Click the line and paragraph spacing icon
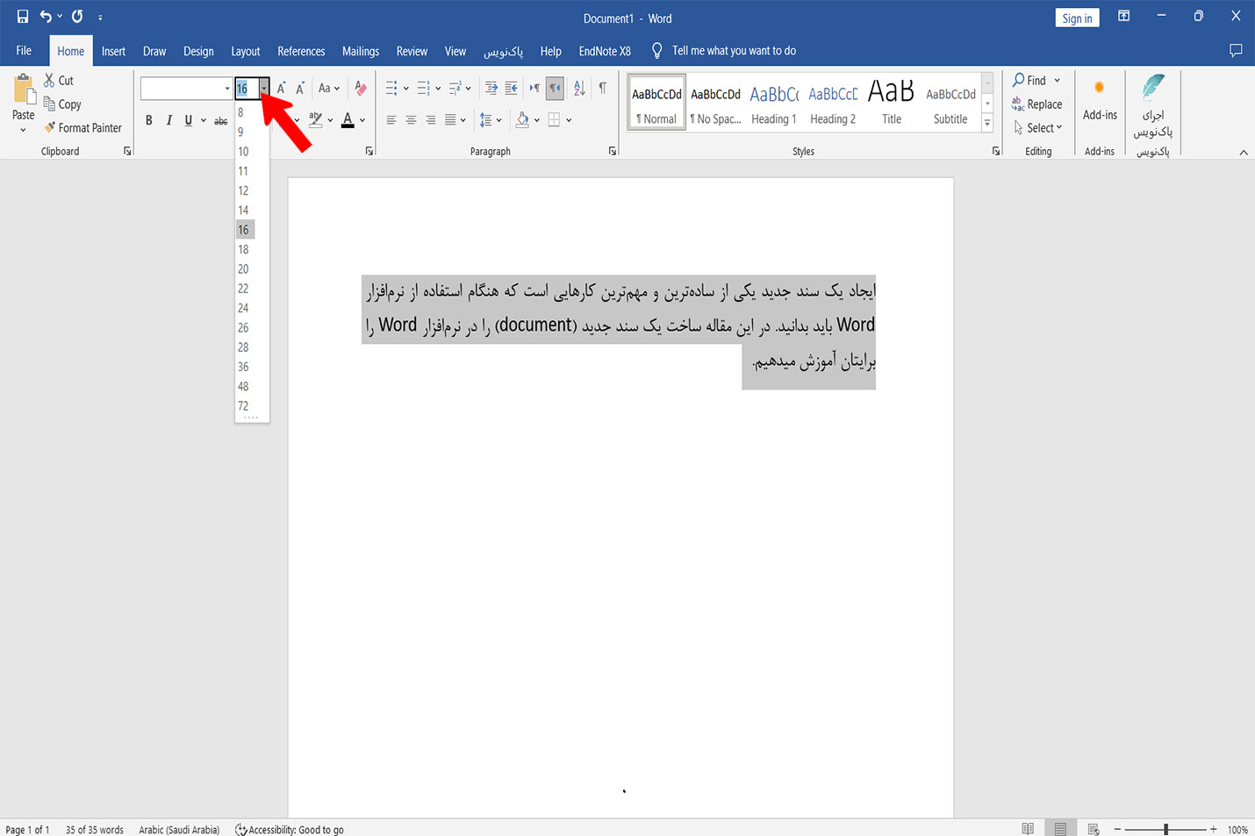This screenshot has width=1255, height=836. click(485, 119)
